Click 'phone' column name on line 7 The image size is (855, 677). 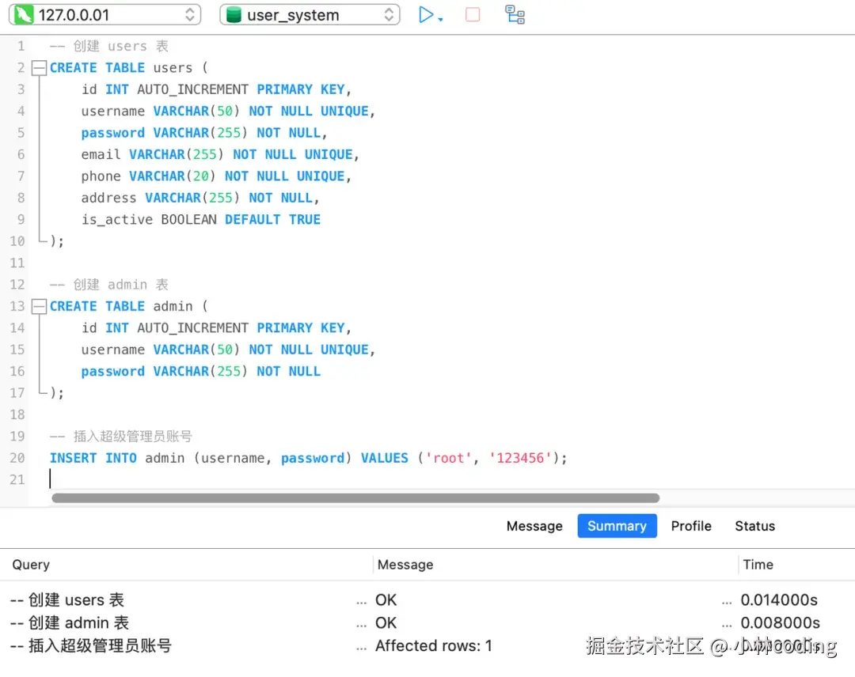tap(101, 176)
